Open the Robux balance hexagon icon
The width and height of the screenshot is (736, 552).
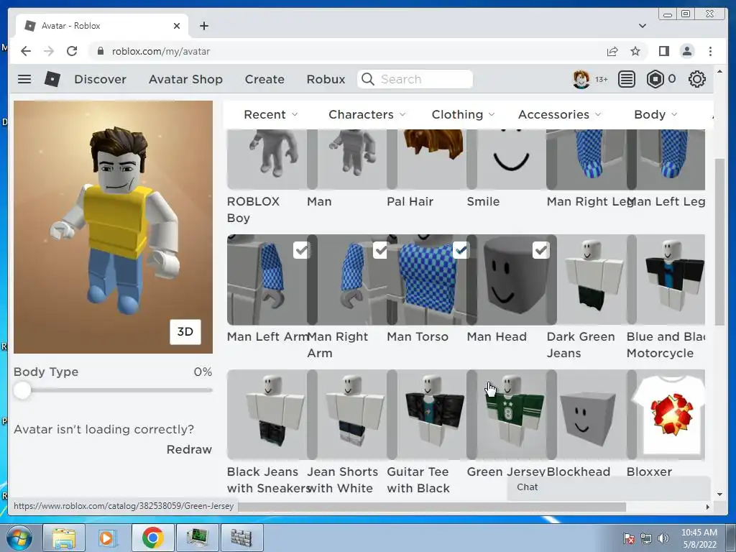[x=655, y=79]
